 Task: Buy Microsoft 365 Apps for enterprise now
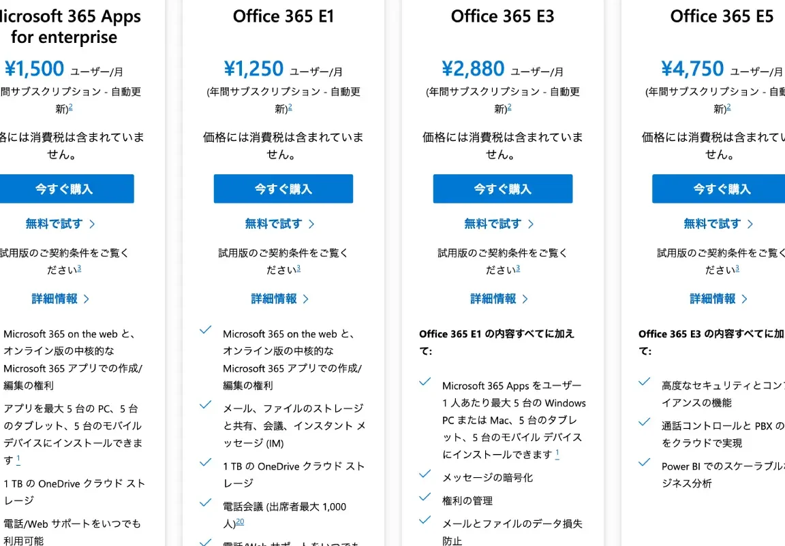64,189
